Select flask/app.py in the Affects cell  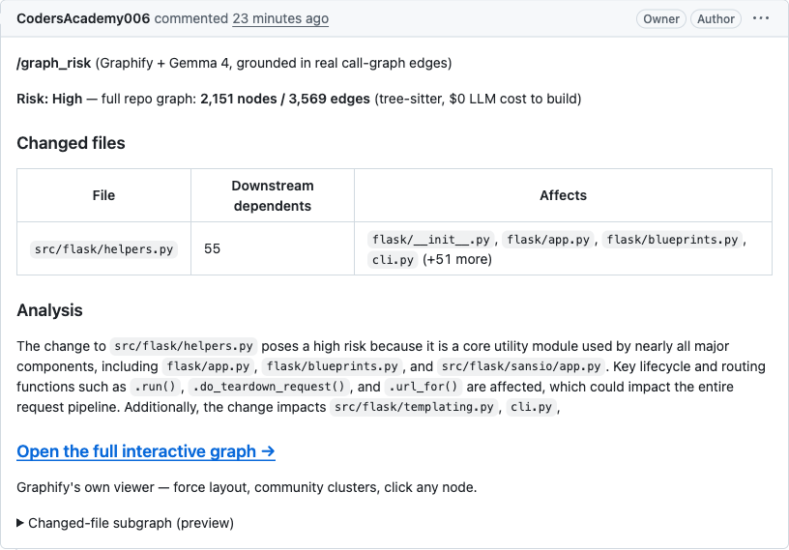point(548,240)
